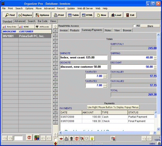This screenshot has height=146, width=162.
Task: Create a New database
Action: pyautogui.click(x=101, y=15)
